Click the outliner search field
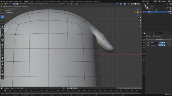This screenshot has width=172, height=96. [x=156, y=4]
